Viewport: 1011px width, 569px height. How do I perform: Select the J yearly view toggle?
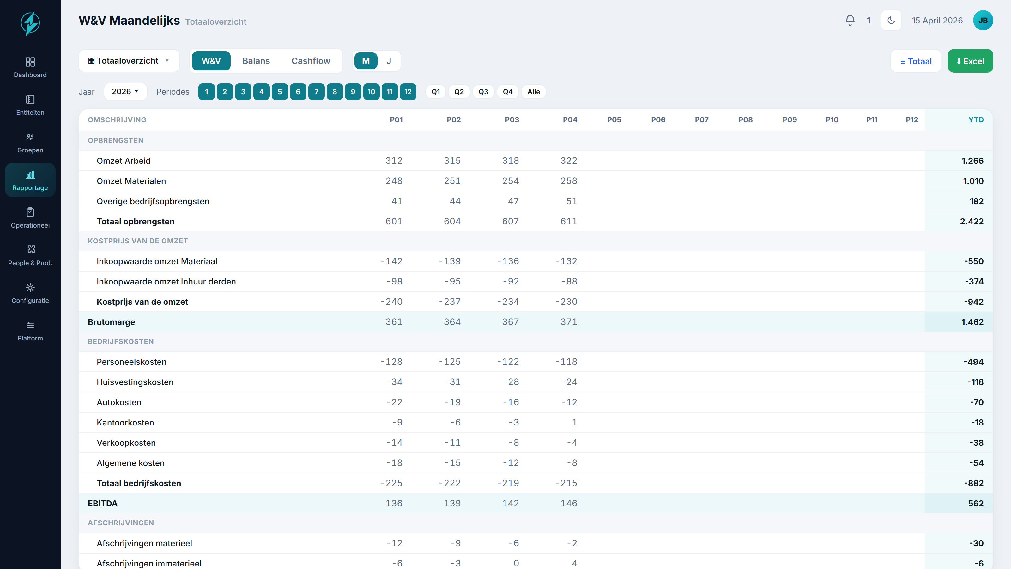coord(389,61)
